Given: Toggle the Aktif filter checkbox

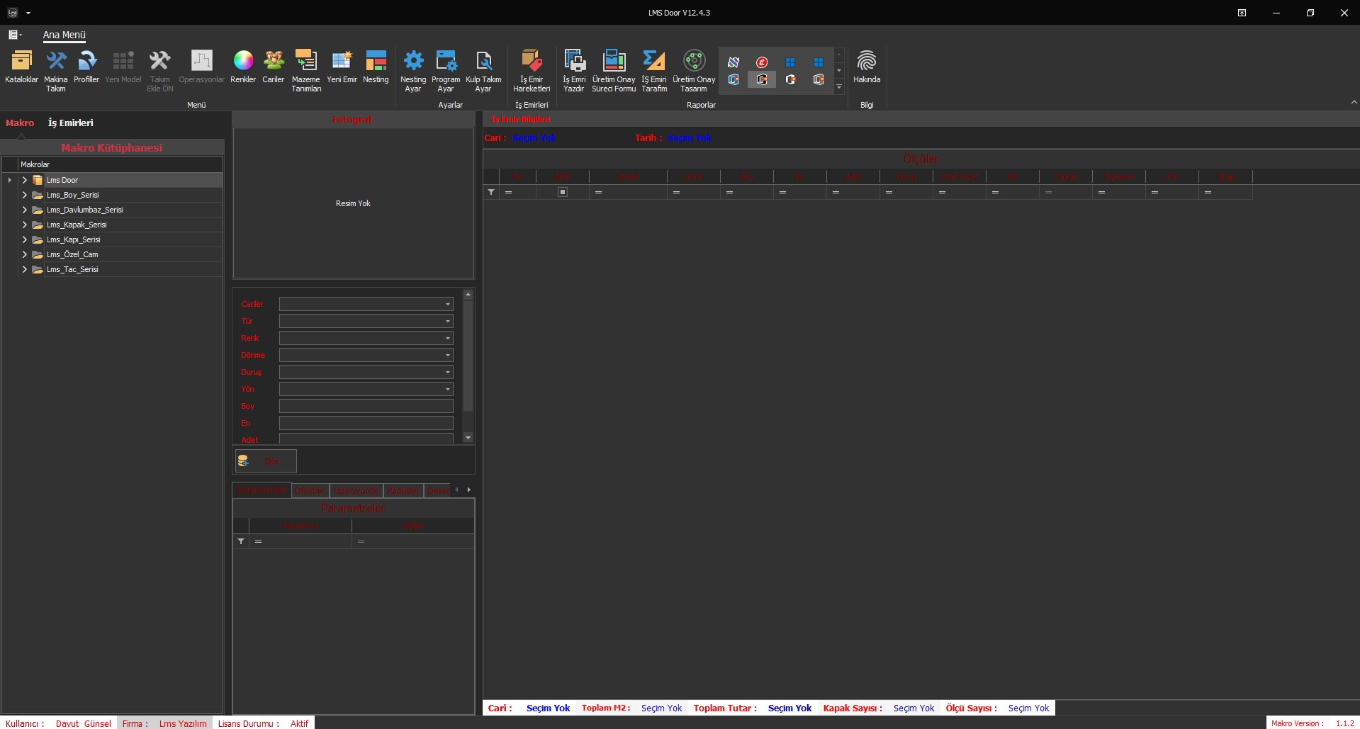Looking at the screenshot, I should coord(563,192).
